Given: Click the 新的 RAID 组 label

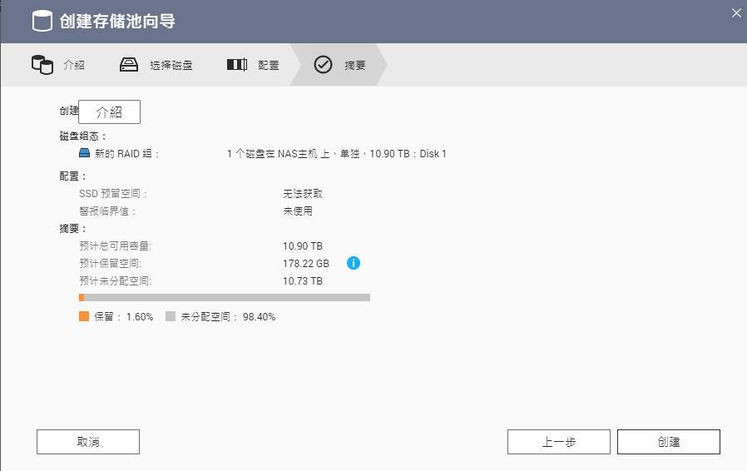Looking at the screenshot, I should tap(126, 153).
